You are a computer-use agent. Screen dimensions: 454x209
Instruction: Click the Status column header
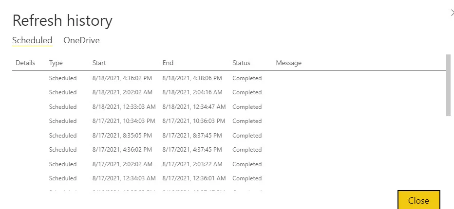pos(241,63)
